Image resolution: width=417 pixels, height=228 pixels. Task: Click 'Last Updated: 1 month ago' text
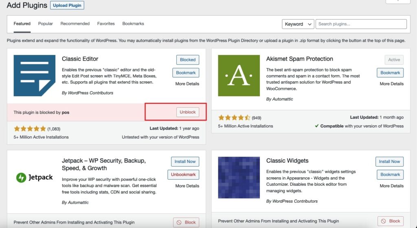click(377, 117)
